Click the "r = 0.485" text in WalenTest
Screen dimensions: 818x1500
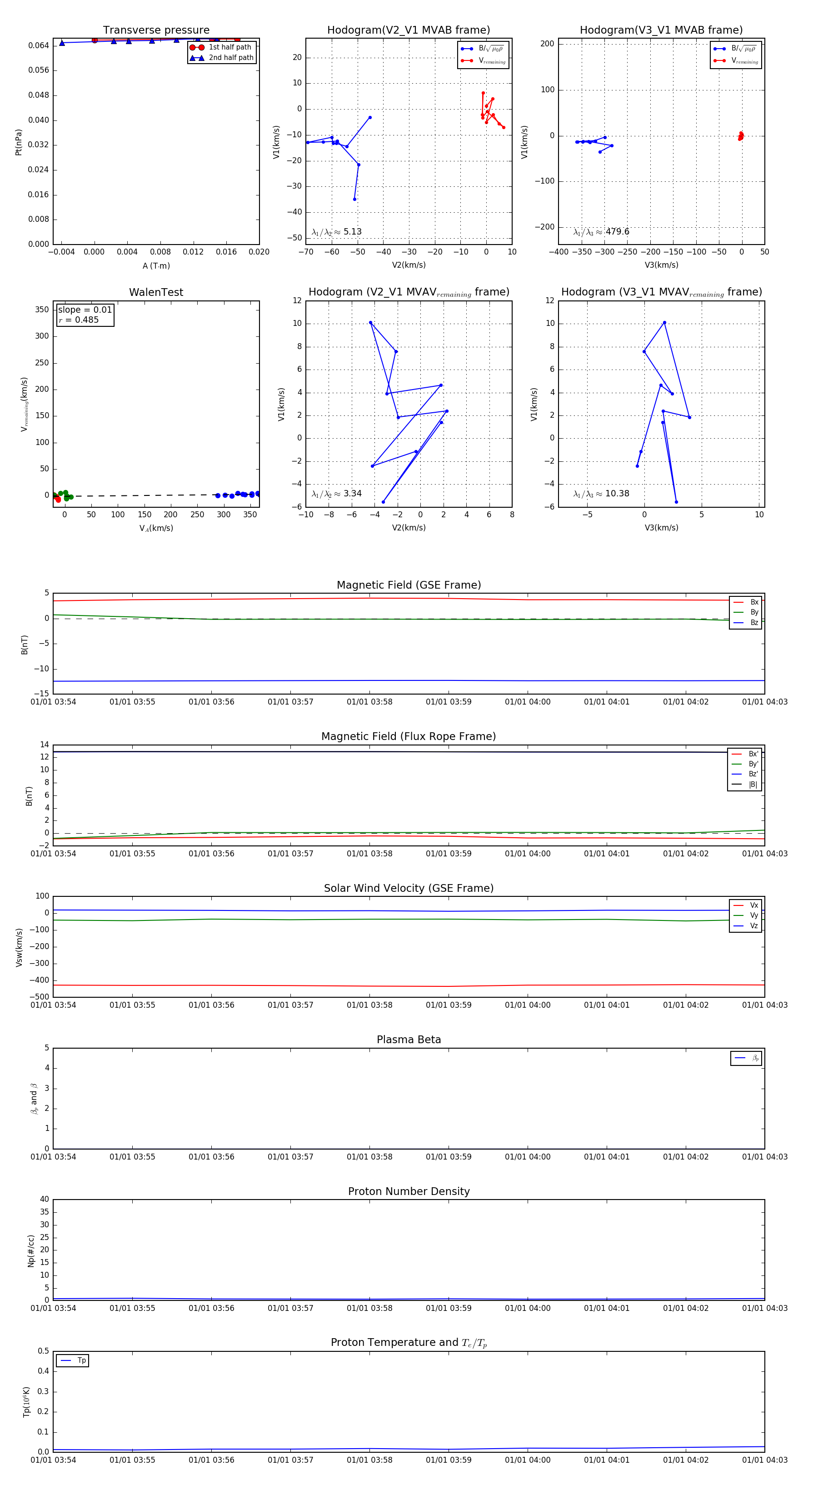79,320
